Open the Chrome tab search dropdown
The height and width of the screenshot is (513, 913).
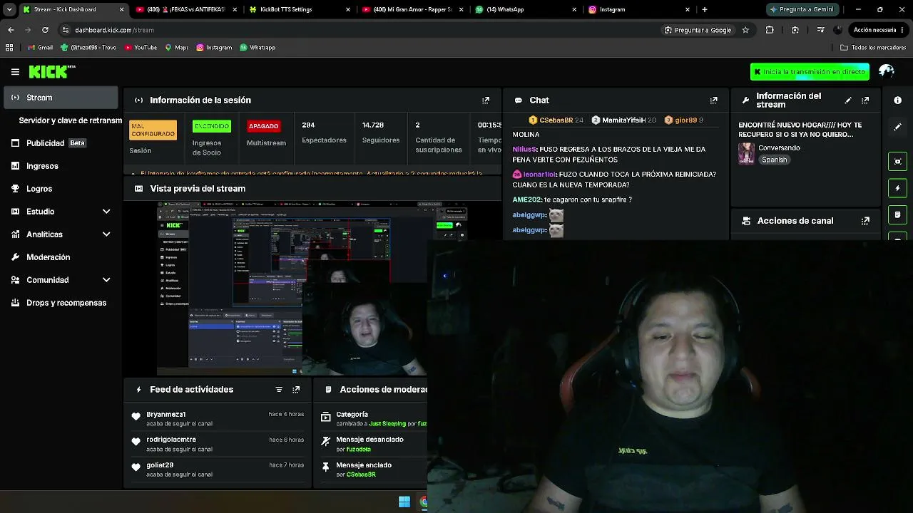tap(9, 9)
